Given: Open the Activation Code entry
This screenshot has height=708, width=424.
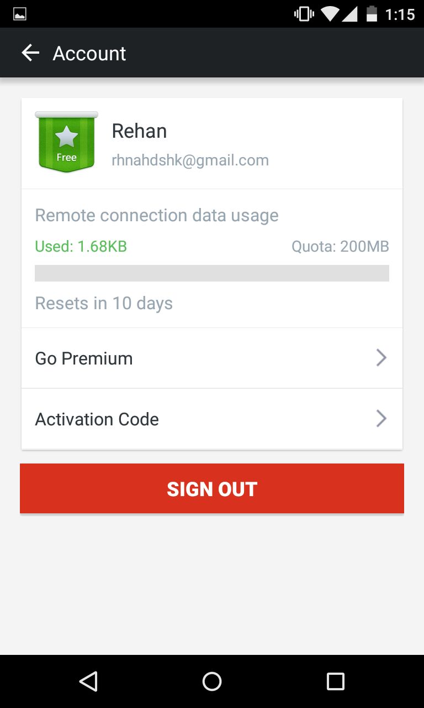Looking at the screenshot, I should 97,419.
